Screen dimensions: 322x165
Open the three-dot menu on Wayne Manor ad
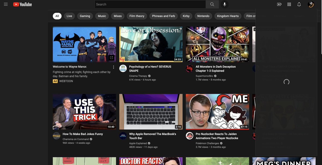pyautogui.click(x=114, y=67)
